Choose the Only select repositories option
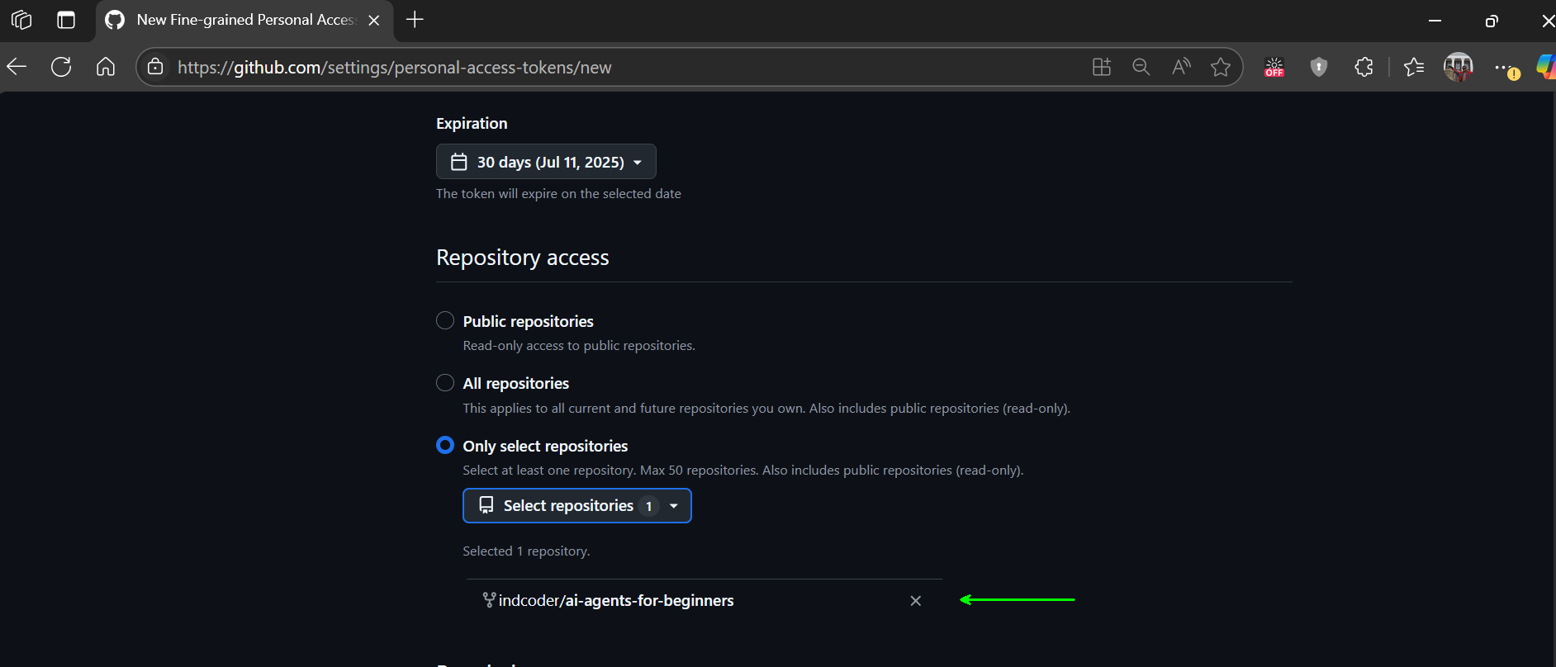Screen dimensions: 1556x667 point(445,446)
